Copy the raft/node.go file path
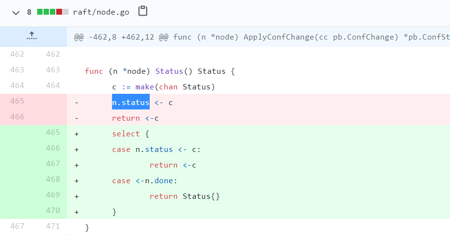Image resolution: width=450 pixels, height=235 pixels. click(143, 11)
